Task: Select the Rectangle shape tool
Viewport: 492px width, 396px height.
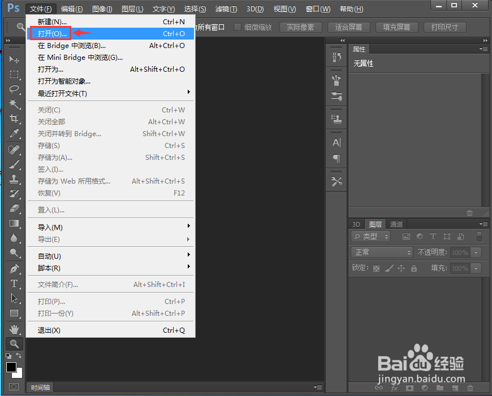Action: point(14,313)
